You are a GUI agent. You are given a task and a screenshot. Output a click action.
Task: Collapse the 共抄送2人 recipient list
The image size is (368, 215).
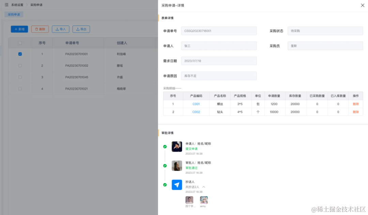204,187
